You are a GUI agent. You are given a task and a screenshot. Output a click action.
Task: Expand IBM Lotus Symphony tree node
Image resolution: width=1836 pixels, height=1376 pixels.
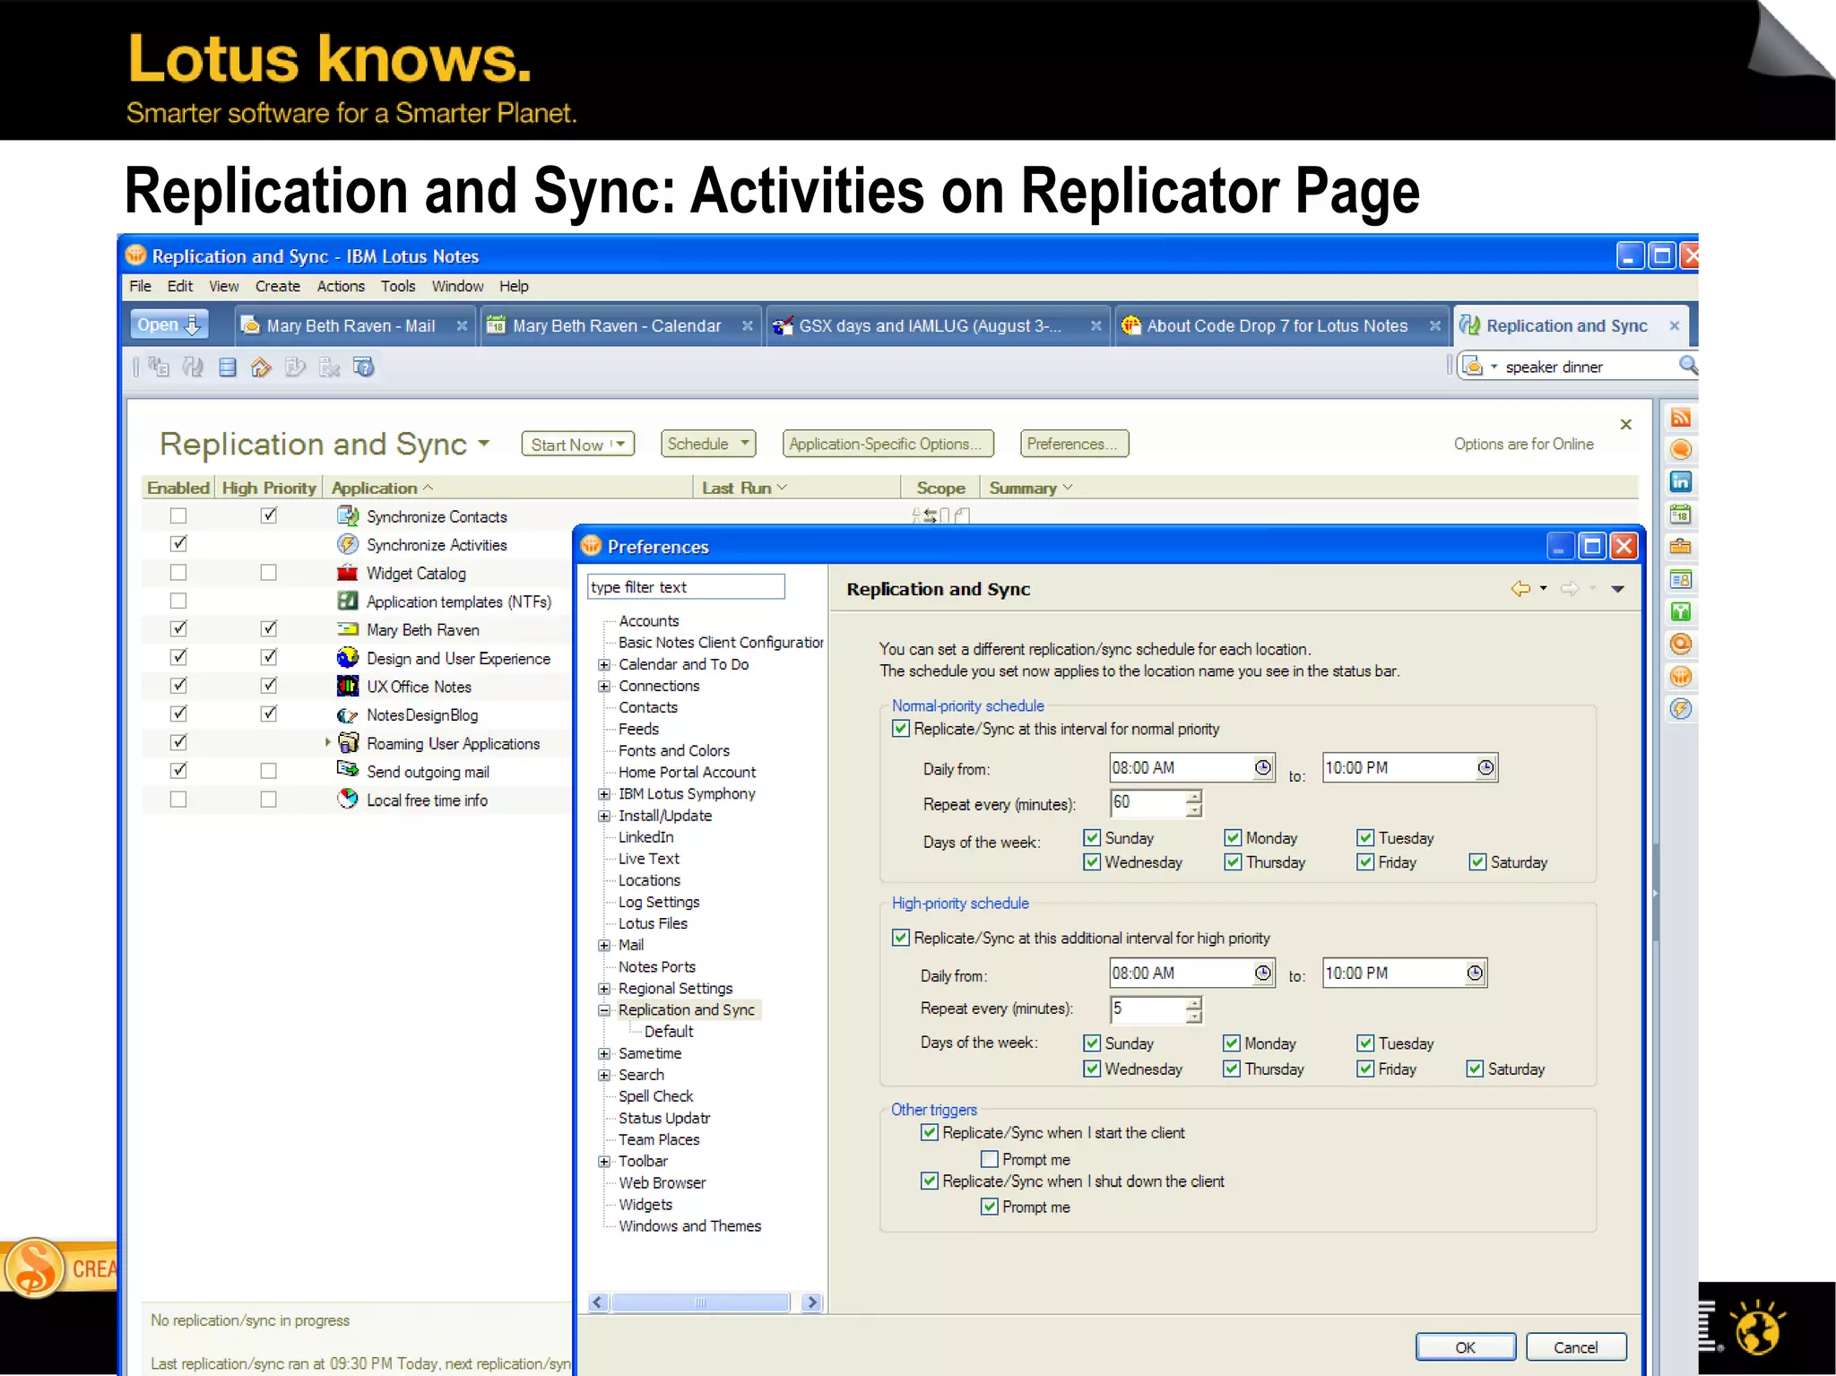[x=604, y=794]
